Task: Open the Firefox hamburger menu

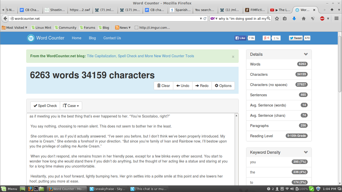Action: (336, 18)
